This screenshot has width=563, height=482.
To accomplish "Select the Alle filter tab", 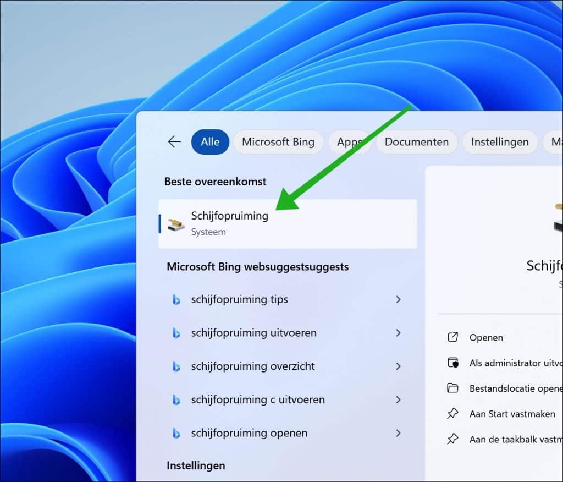I will 210,141.
